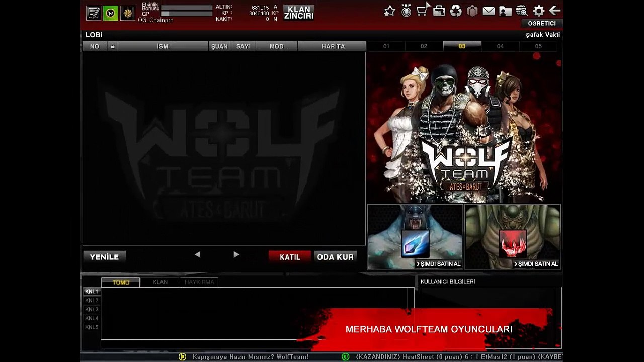The width and height of the screenshot is (644, 362).
Task: Open the settings gear icon
Action: click(539, 11)
